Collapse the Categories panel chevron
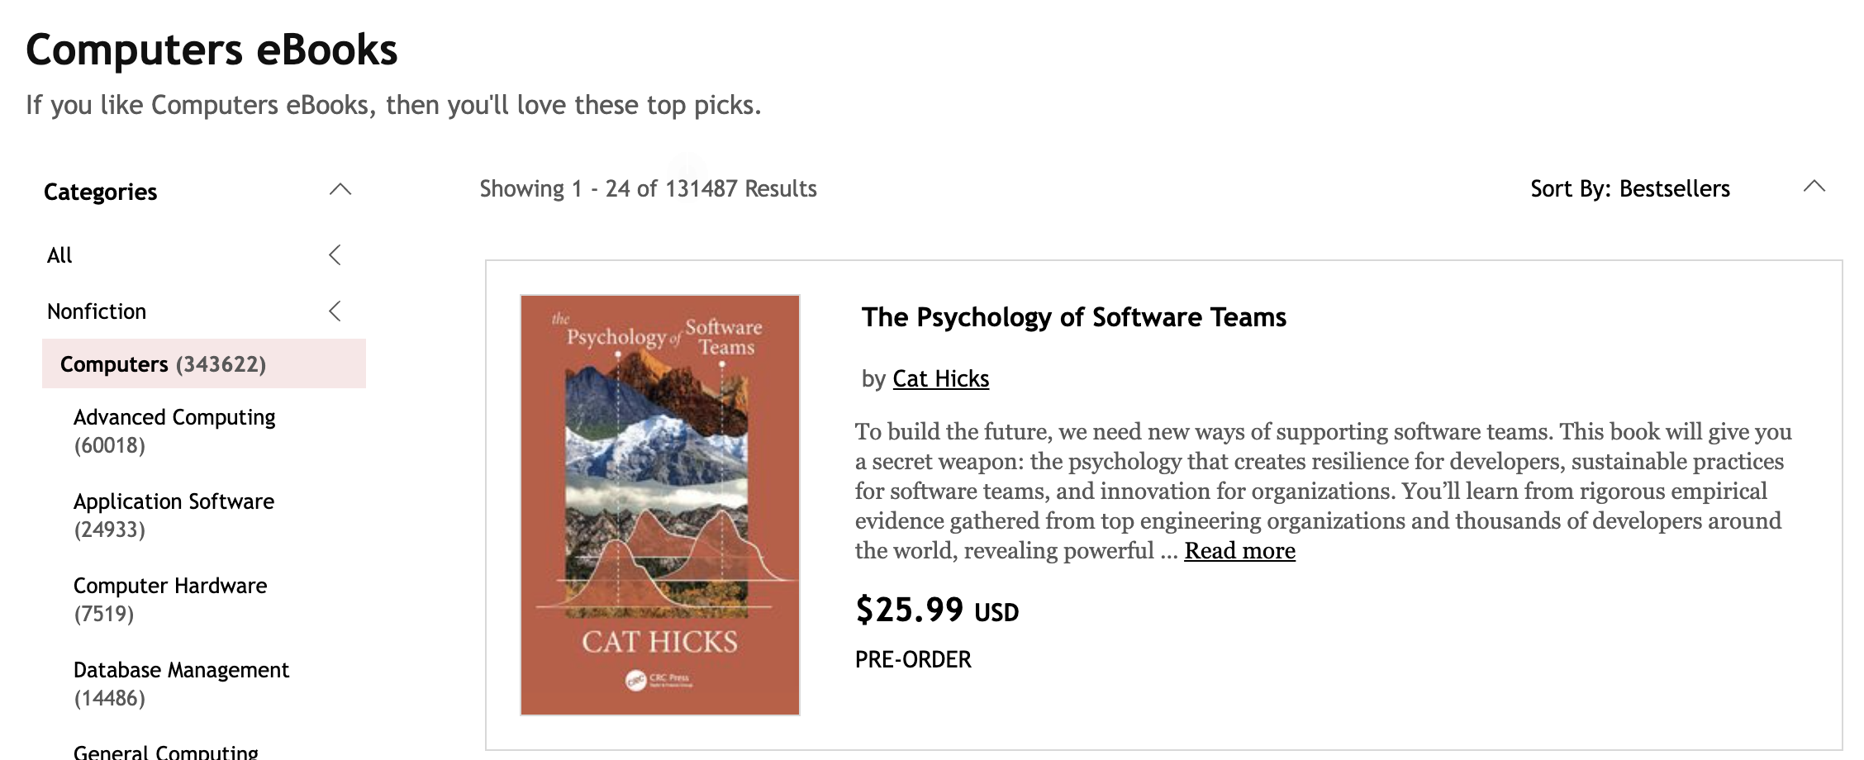The height and width of the screenshot is (760, 1864). coord(340,190)
